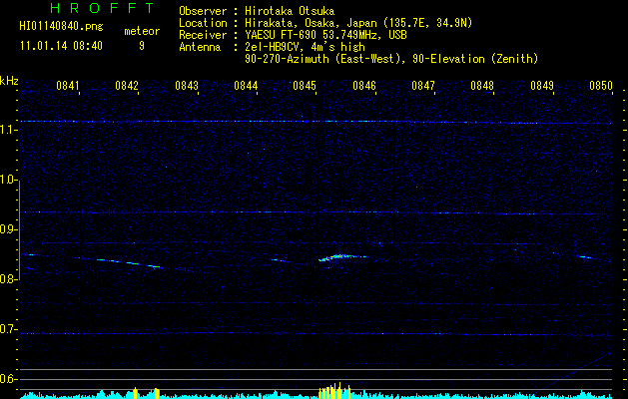Click the Location line Hirakata, Osaka, Japan
Screen dimensions: 628x399
click(358, 23)
